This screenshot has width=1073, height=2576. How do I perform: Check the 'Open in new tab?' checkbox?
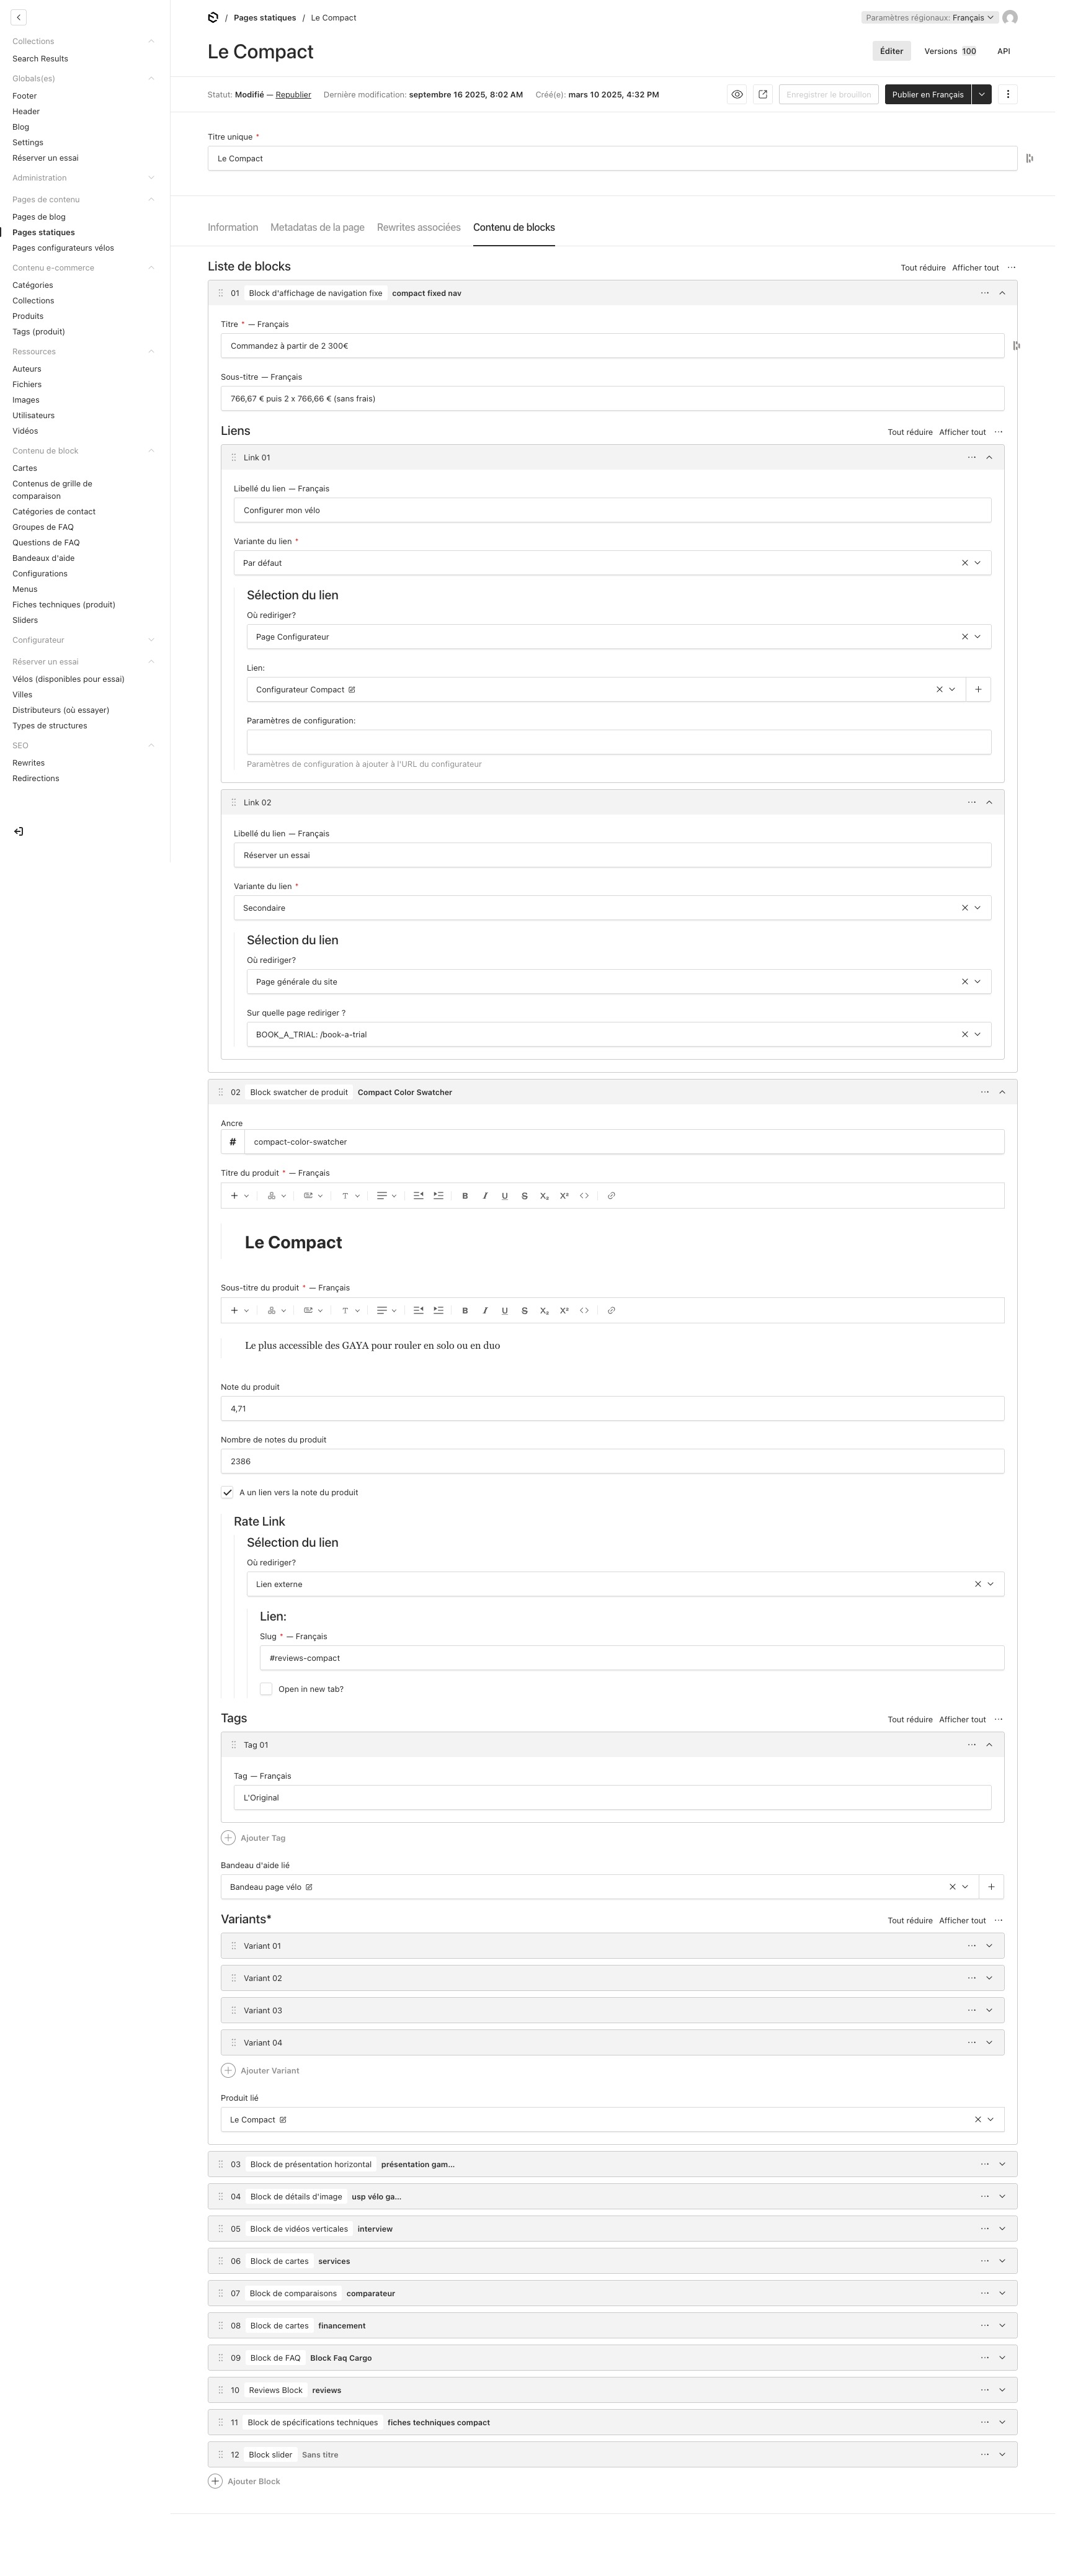click(266, 1689)
